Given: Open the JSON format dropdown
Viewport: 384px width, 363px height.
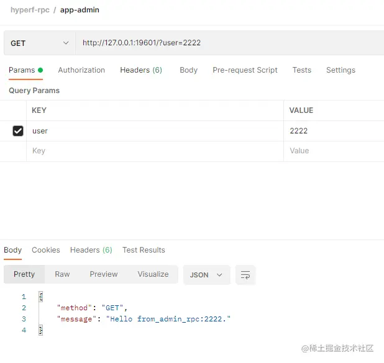Looking at the screenshot, I should pos(206,275).
